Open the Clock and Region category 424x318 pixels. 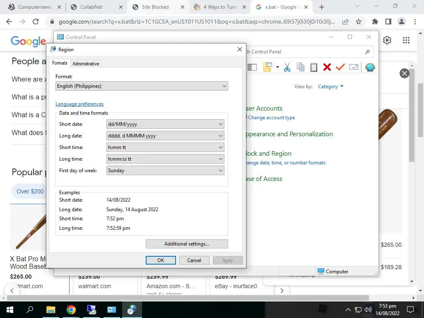click(269, 154)
